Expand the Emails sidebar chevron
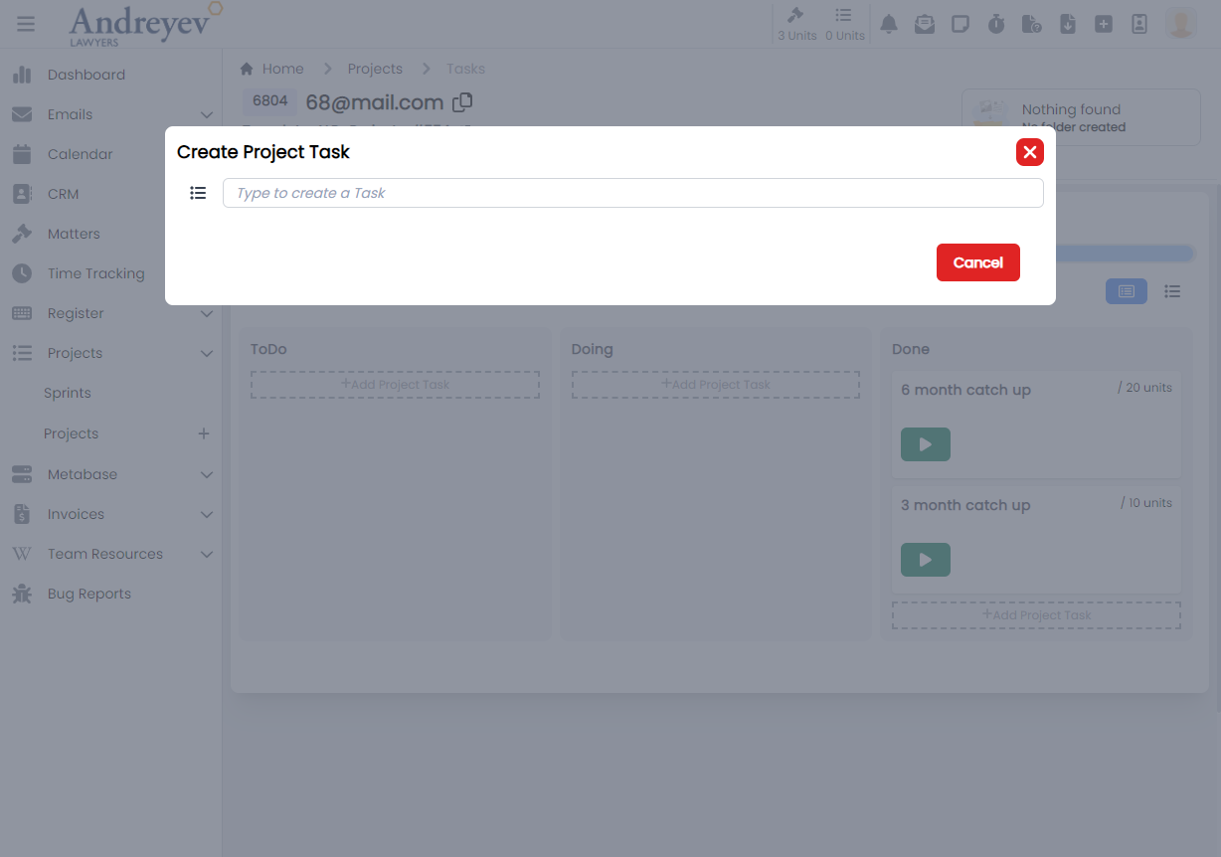Image resolution: width=1221 pixels, height=857 pixels. click(x=206, y=114)
